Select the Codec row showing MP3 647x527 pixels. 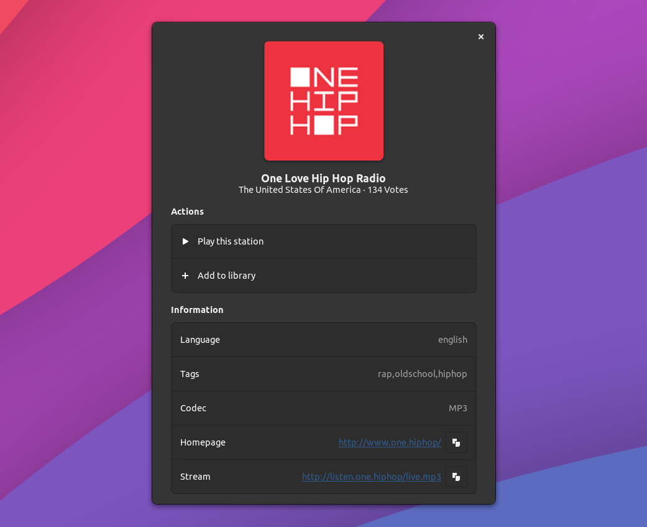point(323,408)
